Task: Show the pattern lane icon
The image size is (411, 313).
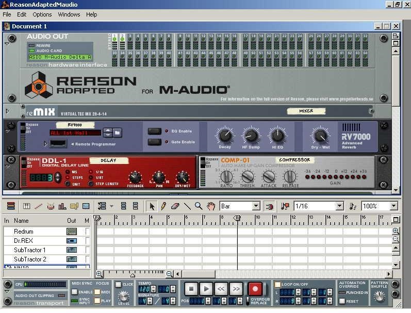Action: [74, 206]
